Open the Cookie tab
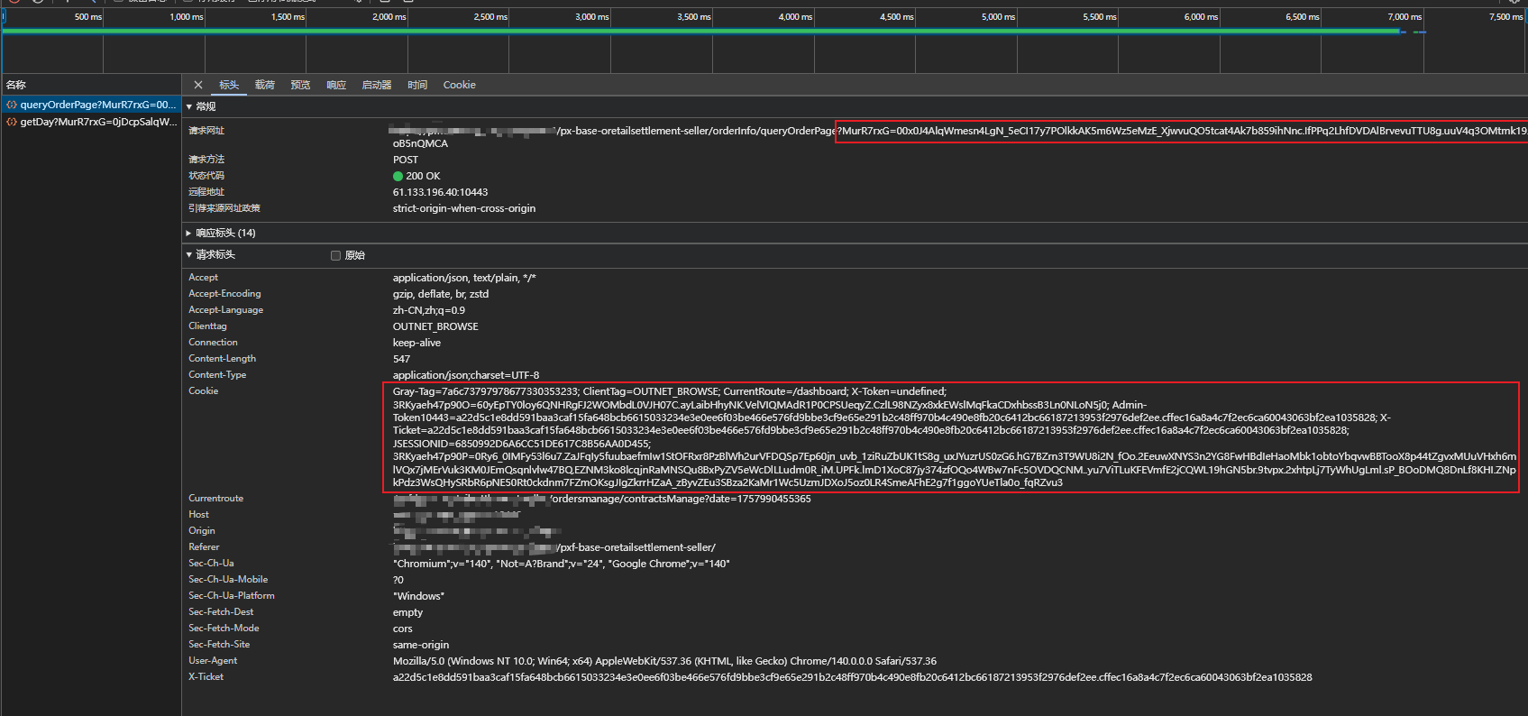 click(x=459, y=85)
